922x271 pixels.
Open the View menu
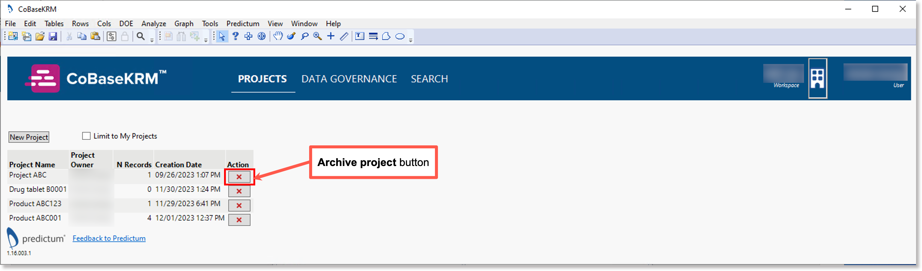[275, 24]
